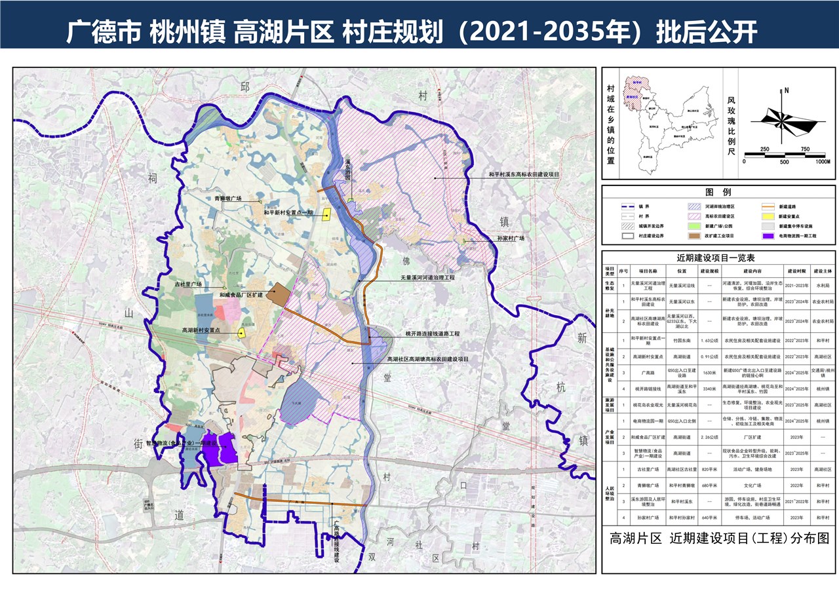Viewport: 839px width, 593px height.
Task: Click the 和平新村安置点一期 map label
Action: 289,213
